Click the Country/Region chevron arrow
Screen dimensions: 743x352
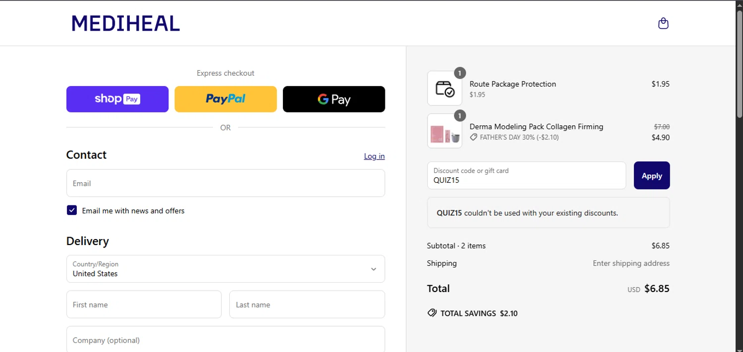pos(373,269)
